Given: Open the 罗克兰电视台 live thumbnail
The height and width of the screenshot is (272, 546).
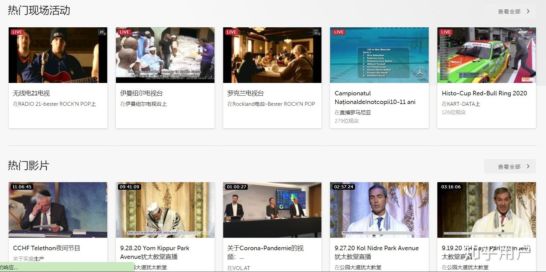Looking at the screenshot, I should [272, 55].
